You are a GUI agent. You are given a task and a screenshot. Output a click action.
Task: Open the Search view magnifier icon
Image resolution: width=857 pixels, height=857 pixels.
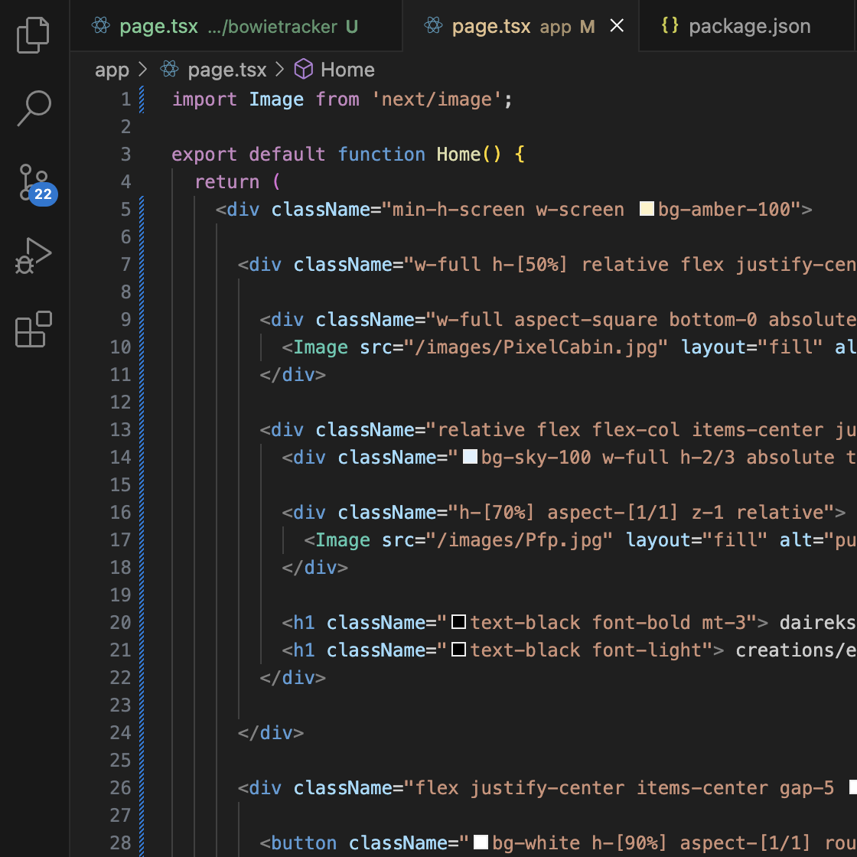pyautogui.click(x=34, y=108)
